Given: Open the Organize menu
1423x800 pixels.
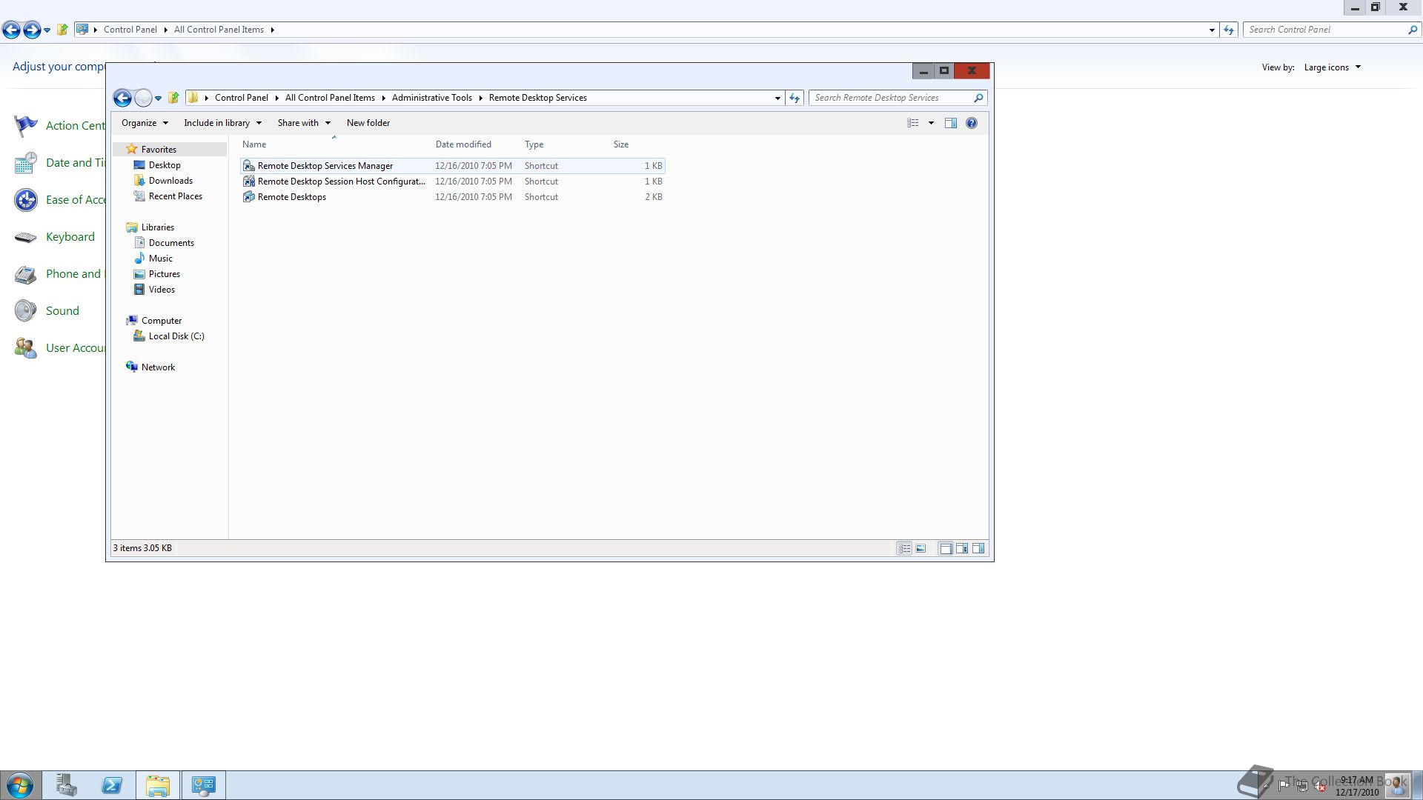Looking at the screenshot, I should coord(145,123).
